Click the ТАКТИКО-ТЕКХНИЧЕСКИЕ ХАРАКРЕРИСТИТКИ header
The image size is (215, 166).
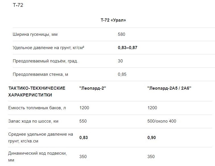(x=37, y=92)
